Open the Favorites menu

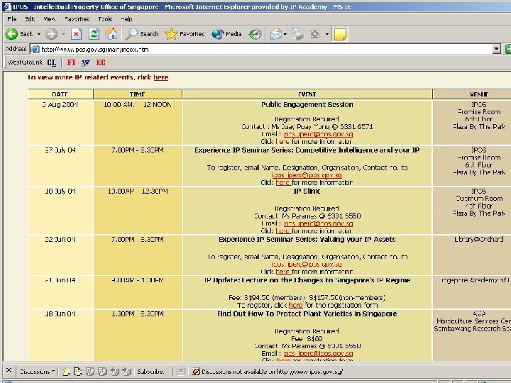click(77, 19)
